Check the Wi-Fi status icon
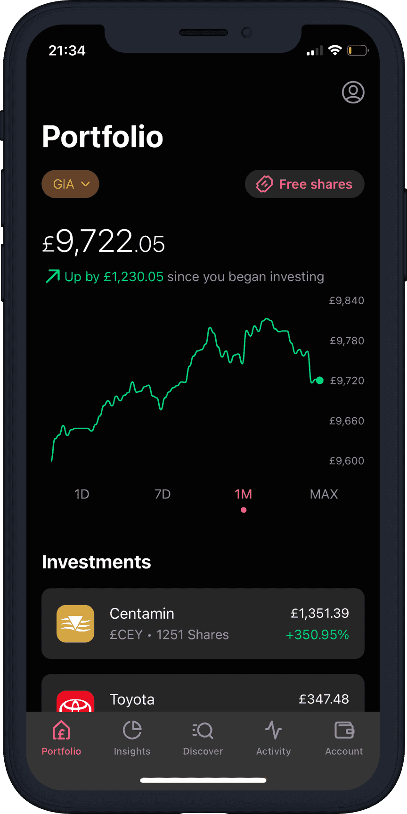Screen dimensions: 407x814 point(335,50)
